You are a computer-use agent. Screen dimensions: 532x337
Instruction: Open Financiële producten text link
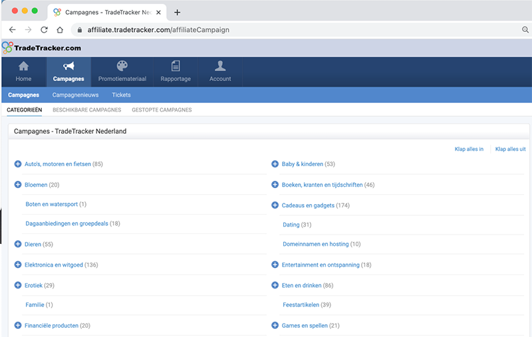click(x=51, y=326)
